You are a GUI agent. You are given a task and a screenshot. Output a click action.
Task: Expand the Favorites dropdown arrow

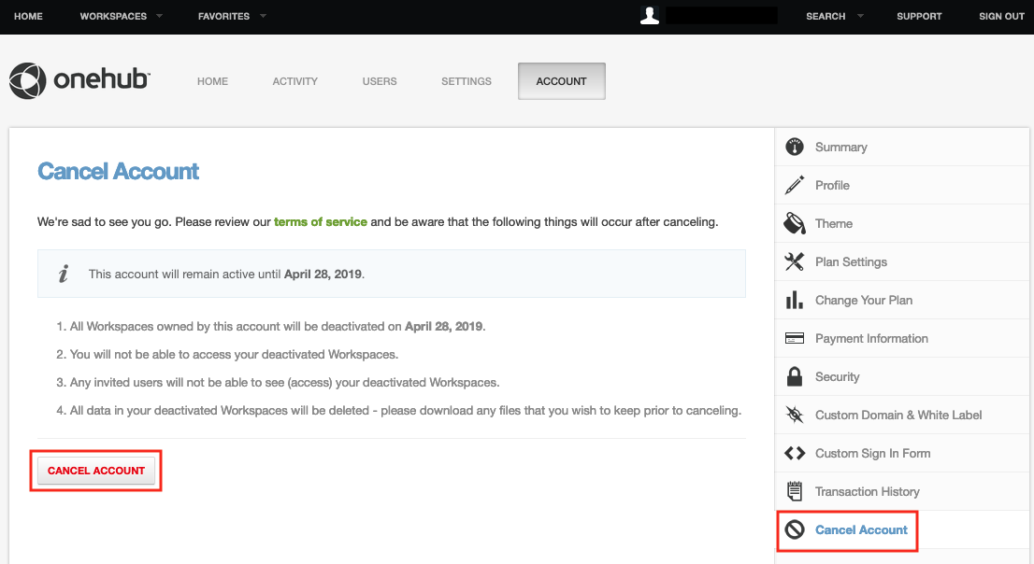[x=263, y=16]
